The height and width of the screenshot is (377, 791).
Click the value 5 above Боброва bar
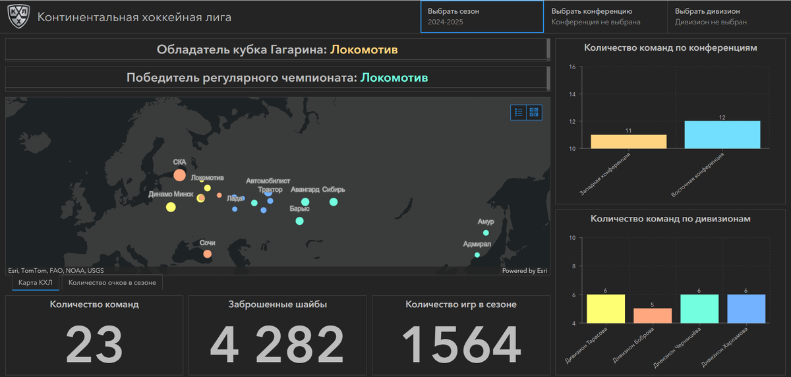pos(653,305)
